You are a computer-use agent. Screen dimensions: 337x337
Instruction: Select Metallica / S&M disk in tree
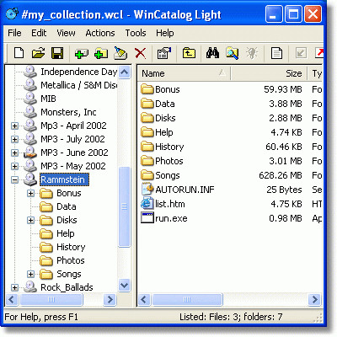click(x=79, y=85)
